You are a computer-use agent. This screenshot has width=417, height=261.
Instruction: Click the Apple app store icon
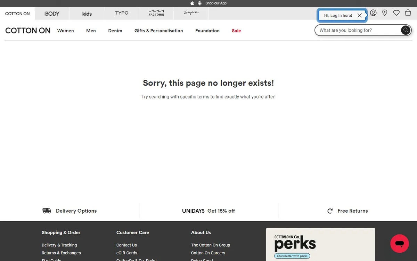click(192, 3)
